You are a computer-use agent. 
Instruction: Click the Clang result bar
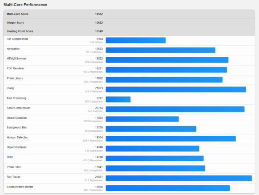[176, 90]
